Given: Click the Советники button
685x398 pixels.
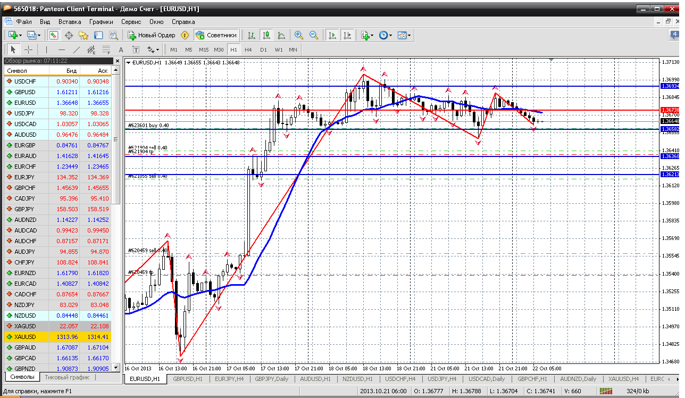Looking at the screenshot, I should 216,35.
